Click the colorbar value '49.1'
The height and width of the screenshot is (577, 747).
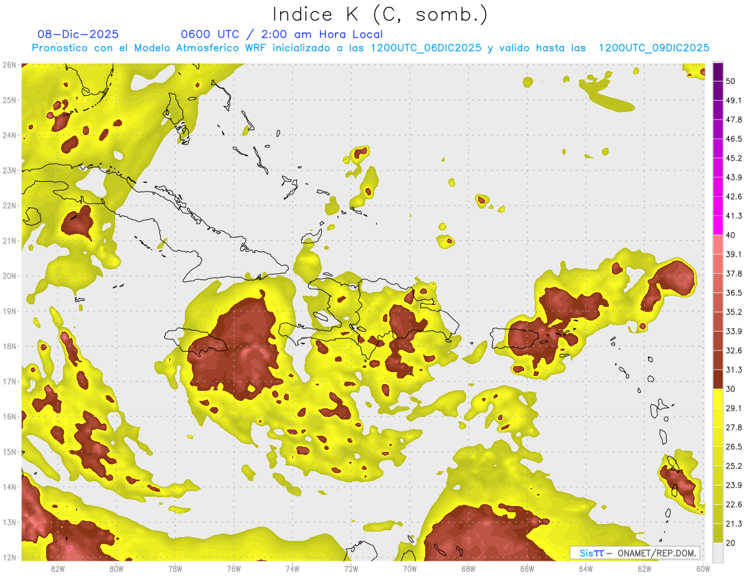click(x=734, y=100)
